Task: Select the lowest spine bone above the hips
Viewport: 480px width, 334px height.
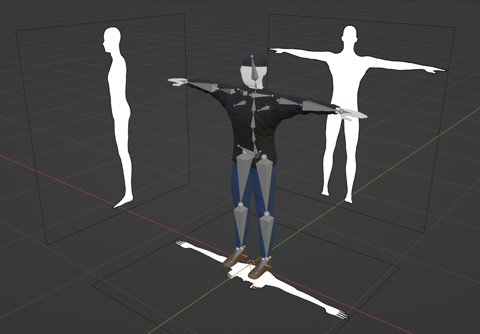Action: pos(255,147)
